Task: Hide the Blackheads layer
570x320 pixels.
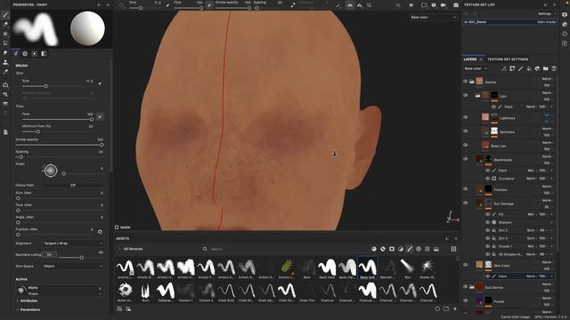Action: [465, 159]
